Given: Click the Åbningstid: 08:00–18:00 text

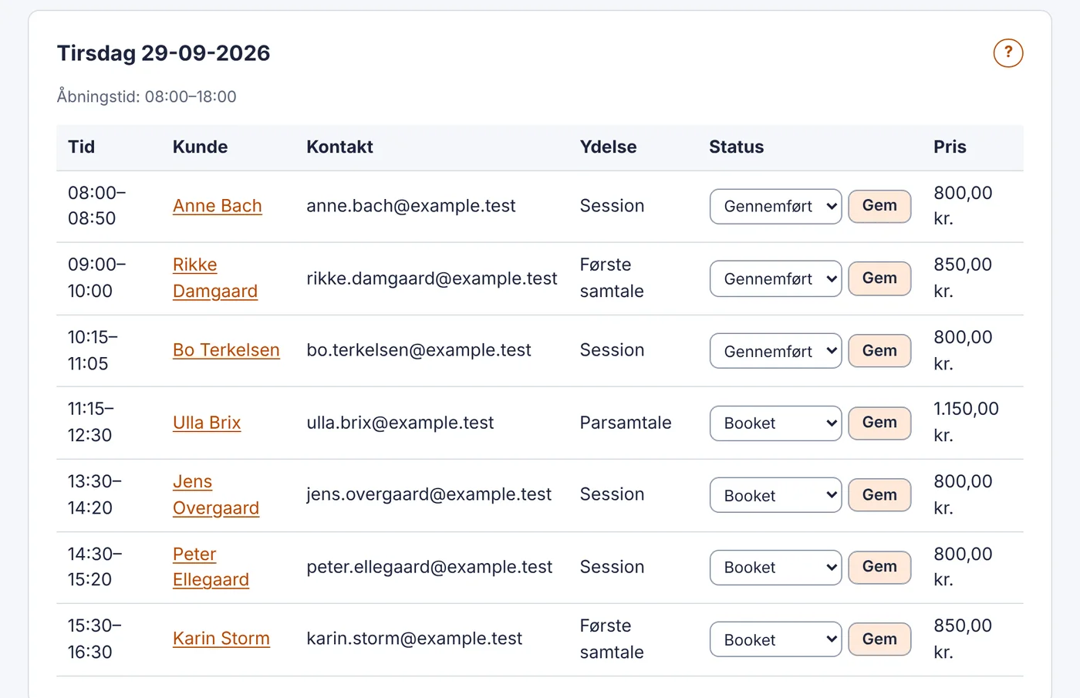Looking at the screenshot, I should point(147,96).
